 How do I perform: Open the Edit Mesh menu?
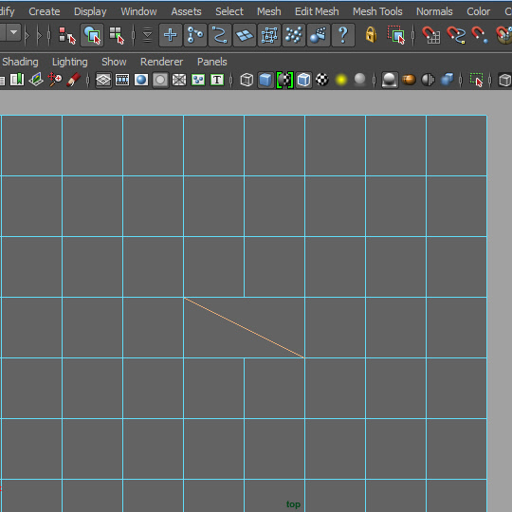coord(317,11)
